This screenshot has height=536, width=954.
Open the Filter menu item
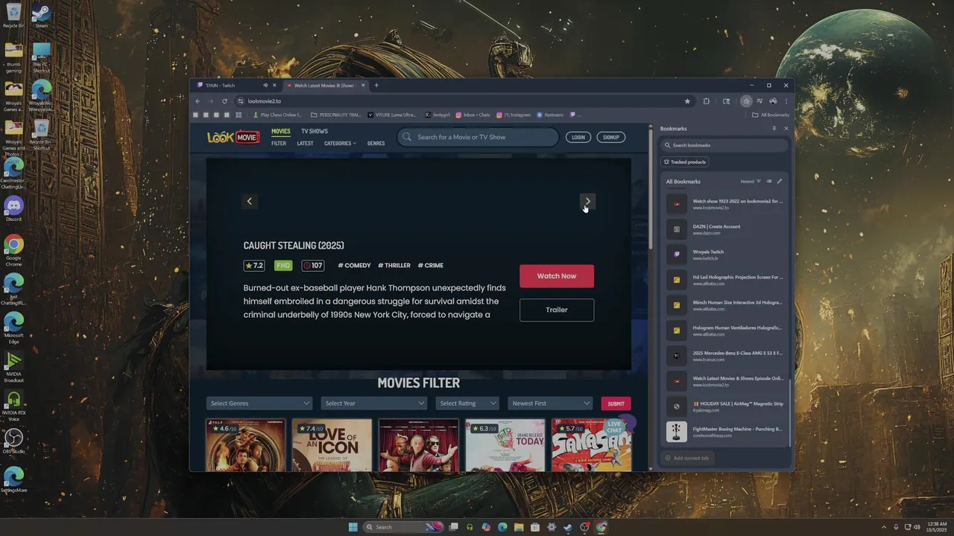click(279, 143)
